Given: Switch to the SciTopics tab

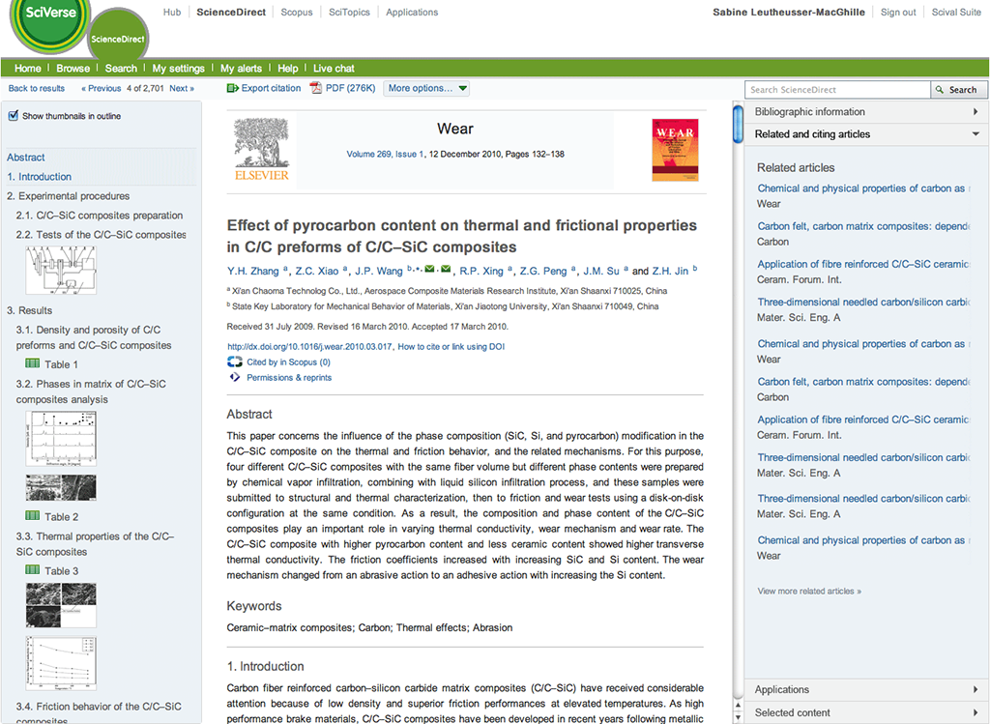Looking at the screenshot, I should [349, 12].
